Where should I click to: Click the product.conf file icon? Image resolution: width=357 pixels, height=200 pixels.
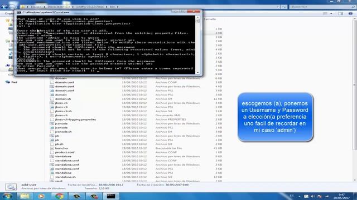tap(52, 152)
